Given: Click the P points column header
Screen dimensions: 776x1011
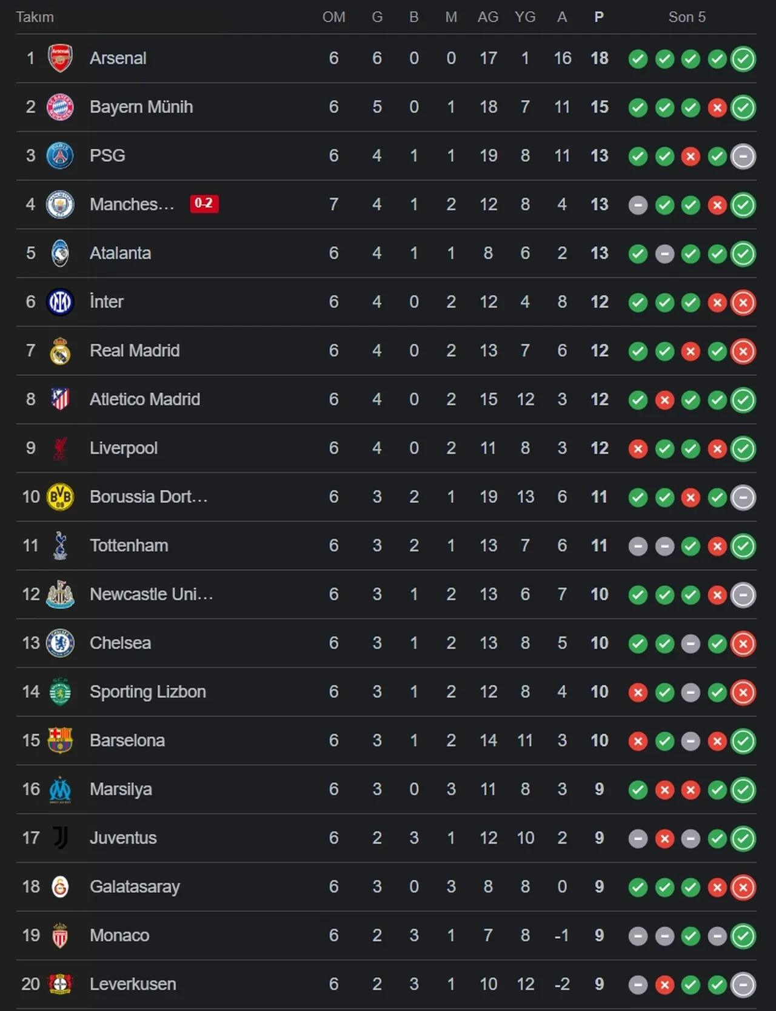Looking at the screenshot, I should point(599,17).
